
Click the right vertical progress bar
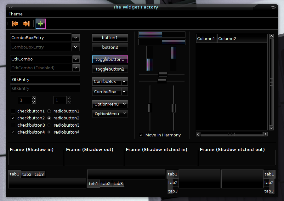[x=173, y=59]
